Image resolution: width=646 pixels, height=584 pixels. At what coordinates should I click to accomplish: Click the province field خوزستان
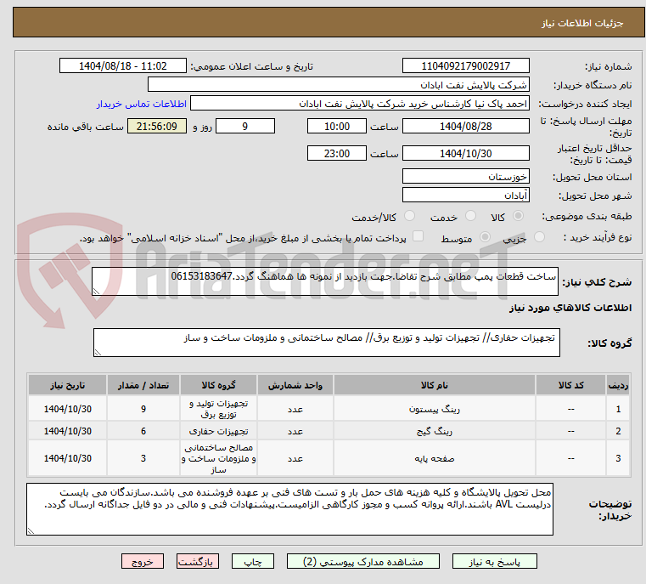point(465,176)
